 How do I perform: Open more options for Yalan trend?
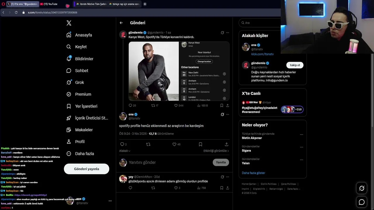(302, 160)
